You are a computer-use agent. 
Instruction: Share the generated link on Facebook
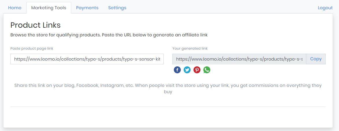177,70
